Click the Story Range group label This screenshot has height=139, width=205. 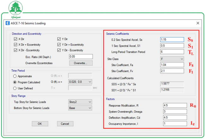point(18,96)
